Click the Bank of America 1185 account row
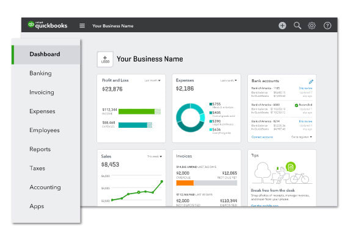This screenshot has width=356, height=238. (282, 92)
